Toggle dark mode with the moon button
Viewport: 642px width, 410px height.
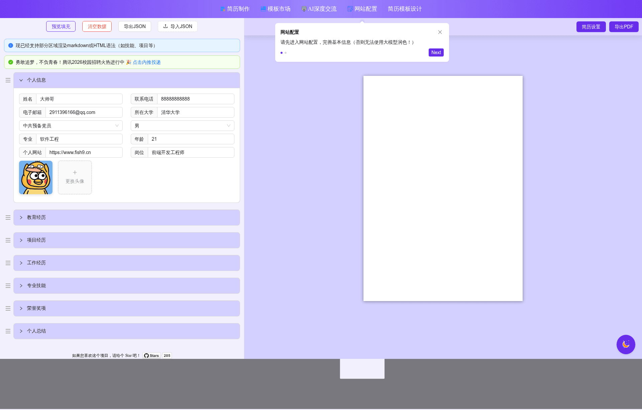pyautogui.click(x=626, y=345)
